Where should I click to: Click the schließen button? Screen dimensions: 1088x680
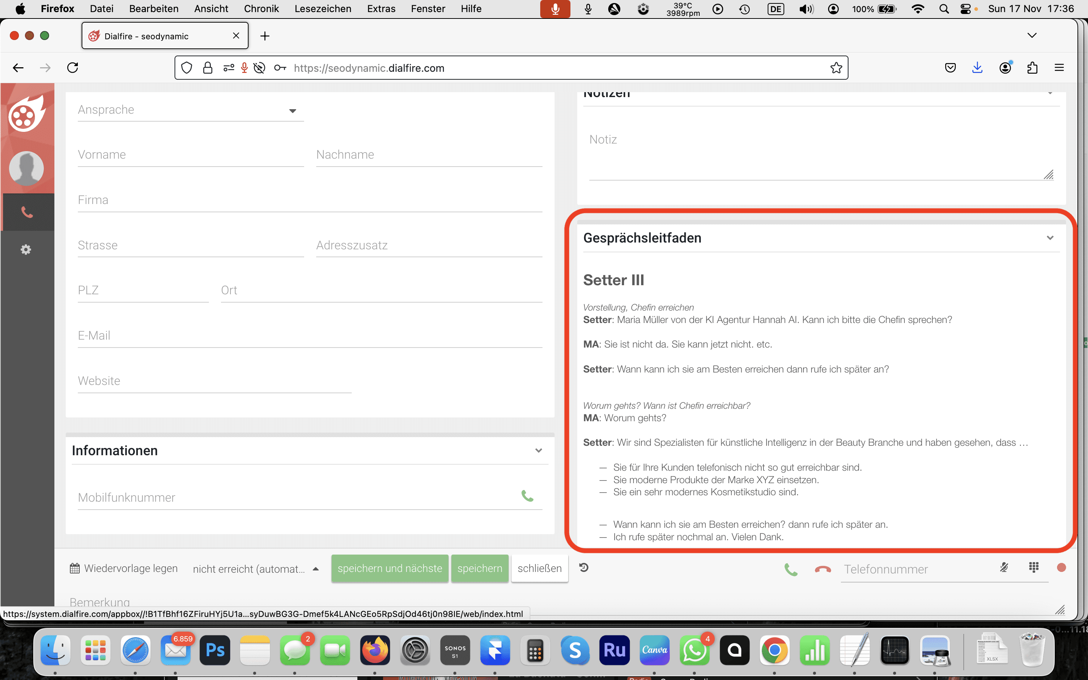[x=539, y=569]
